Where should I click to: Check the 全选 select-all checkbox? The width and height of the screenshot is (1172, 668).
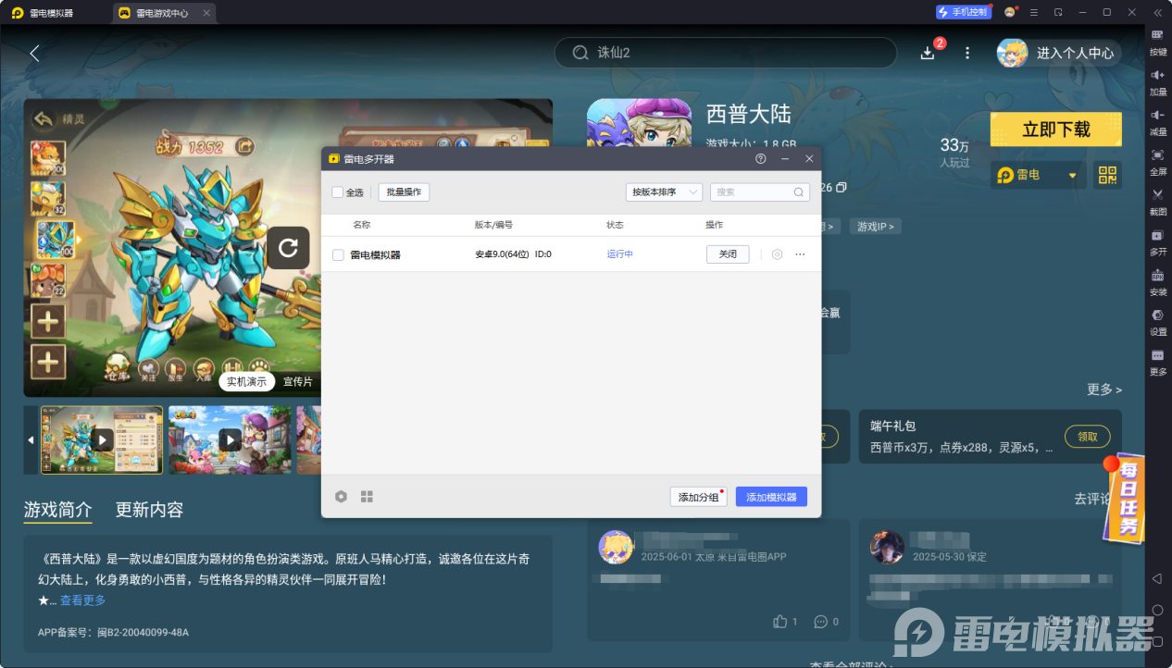[338, 192]
